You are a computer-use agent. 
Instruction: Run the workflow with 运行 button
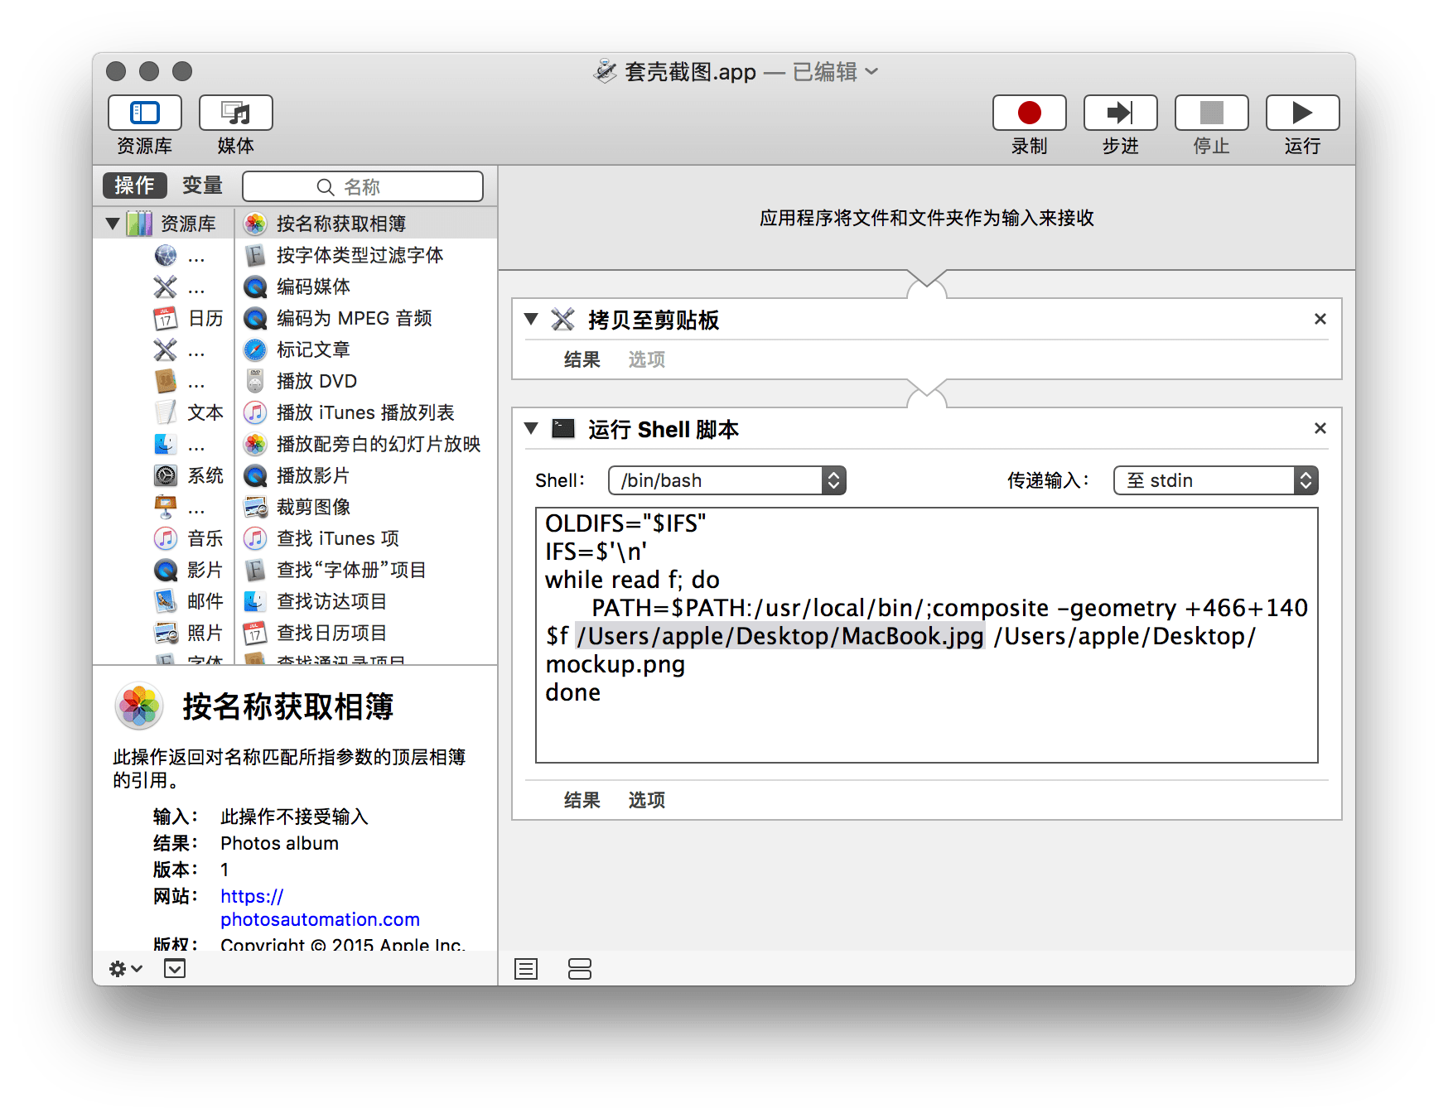coord(1301,113)
